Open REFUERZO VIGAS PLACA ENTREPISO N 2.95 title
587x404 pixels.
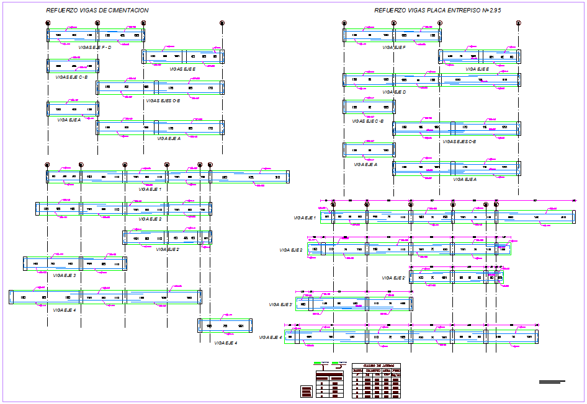tap(437, 9)
